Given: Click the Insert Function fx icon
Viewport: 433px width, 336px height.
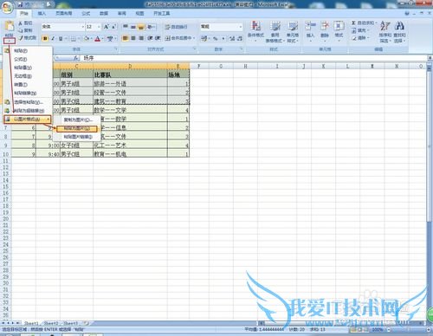Looking at the screenshot, I should coord(76,58).
